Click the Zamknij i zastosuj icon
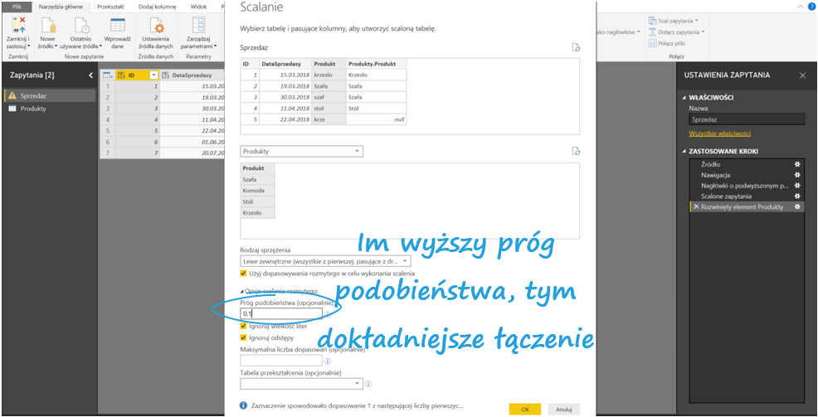The height and width of the screenshot is (417, 818). click(17, 26)
